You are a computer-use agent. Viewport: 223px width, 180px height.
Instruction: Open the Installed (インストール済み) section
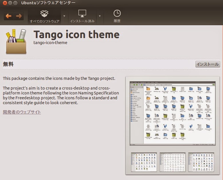[82, 17]
